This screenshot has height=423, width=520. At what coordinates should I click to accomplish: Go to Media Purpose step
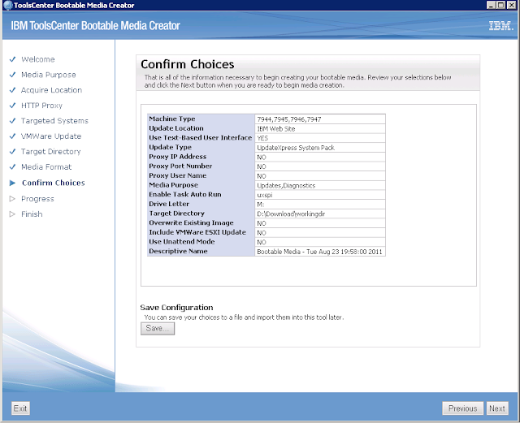[x=49, y=75]
